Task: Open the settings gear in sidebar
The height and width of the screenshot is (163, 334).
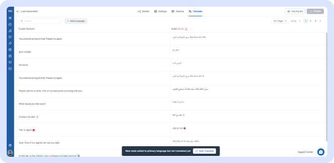Action: (x=10, y=50)
